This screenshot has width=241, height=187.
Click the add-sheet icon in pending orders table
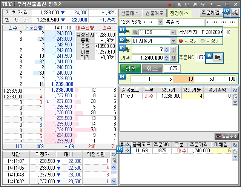235,151
